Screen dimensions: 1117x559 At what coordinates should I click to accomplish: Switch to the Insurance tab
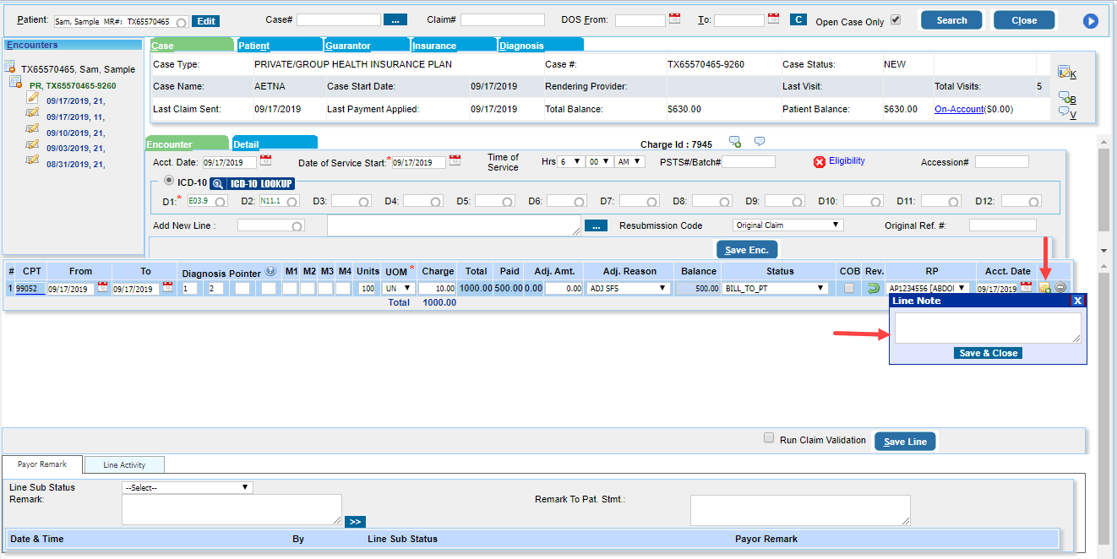(x=454, y=45)
